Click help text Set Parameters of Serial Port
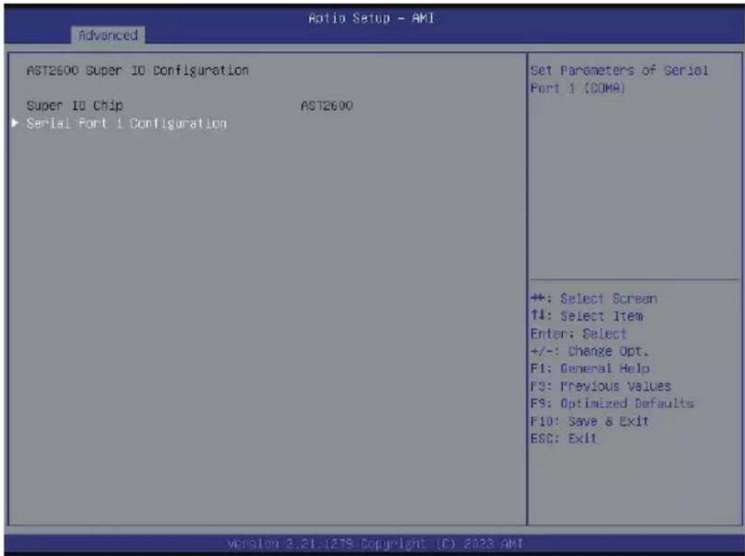745x556 pixels. pos(619,79)
